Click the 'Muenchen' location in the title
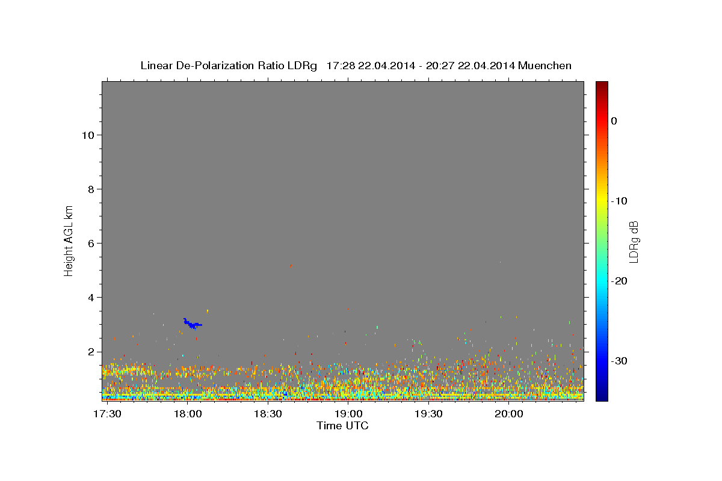Screen dimensions: 722x481 click(545, 66)
